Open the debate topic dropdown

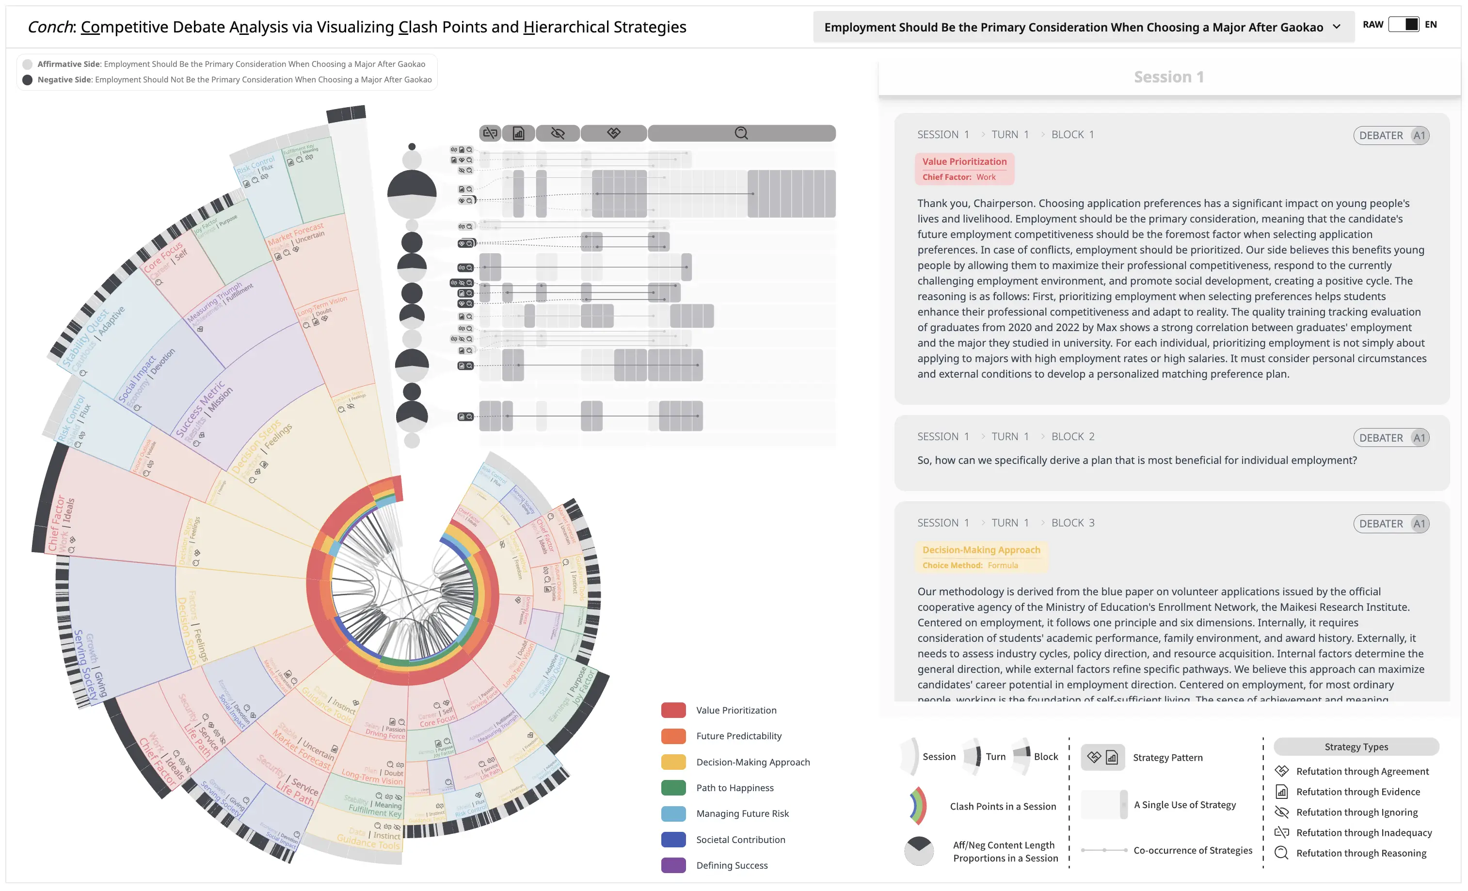(x=1083, y=28)
